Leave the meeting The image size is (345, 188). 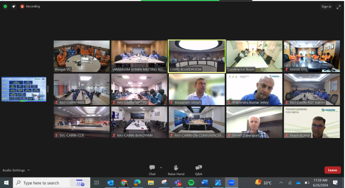click(332, 170)
